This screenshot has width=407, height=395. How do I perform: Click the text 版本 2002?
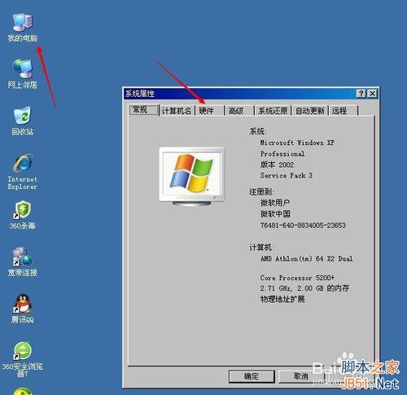coord(277,165)
